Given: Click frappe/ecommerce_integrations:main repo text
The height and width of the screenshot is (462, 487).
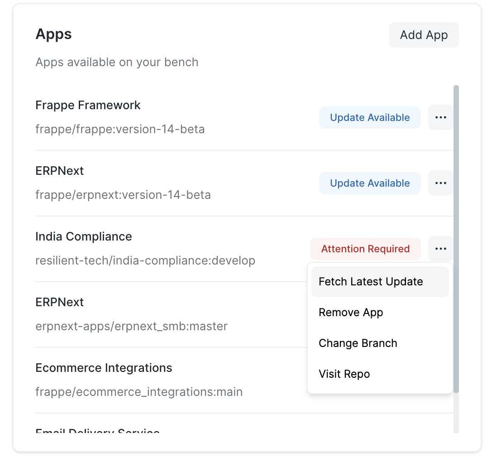Looking at the screenshot, I should [139, 392].
